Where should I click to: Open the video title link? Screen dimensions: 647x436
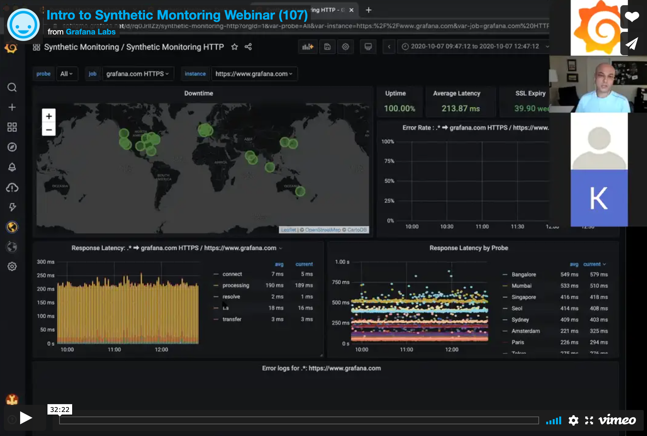point(177,15)
